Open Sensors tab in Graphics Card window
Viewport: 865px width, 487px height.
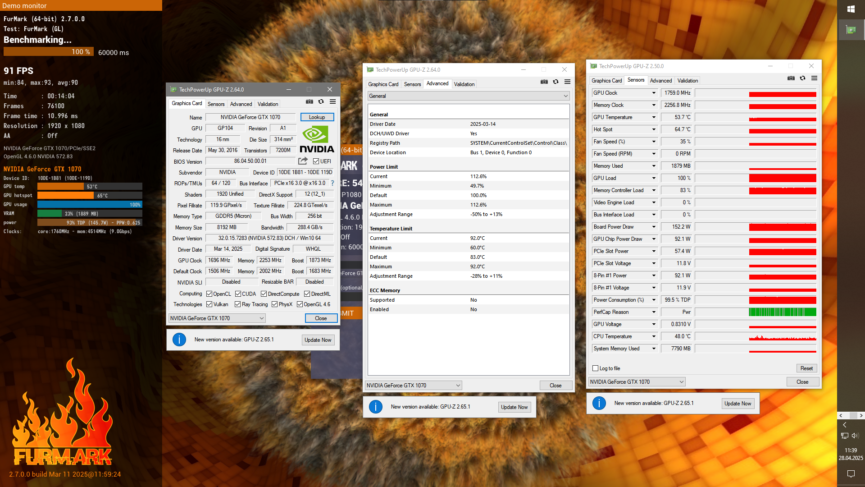coord(216,104)
